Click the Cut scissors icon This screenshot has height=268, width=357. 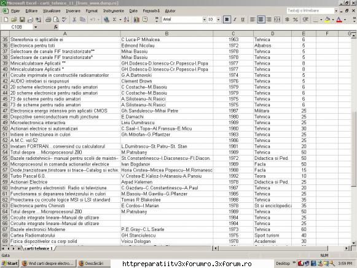pyautogui.click(x=74, y=20)
